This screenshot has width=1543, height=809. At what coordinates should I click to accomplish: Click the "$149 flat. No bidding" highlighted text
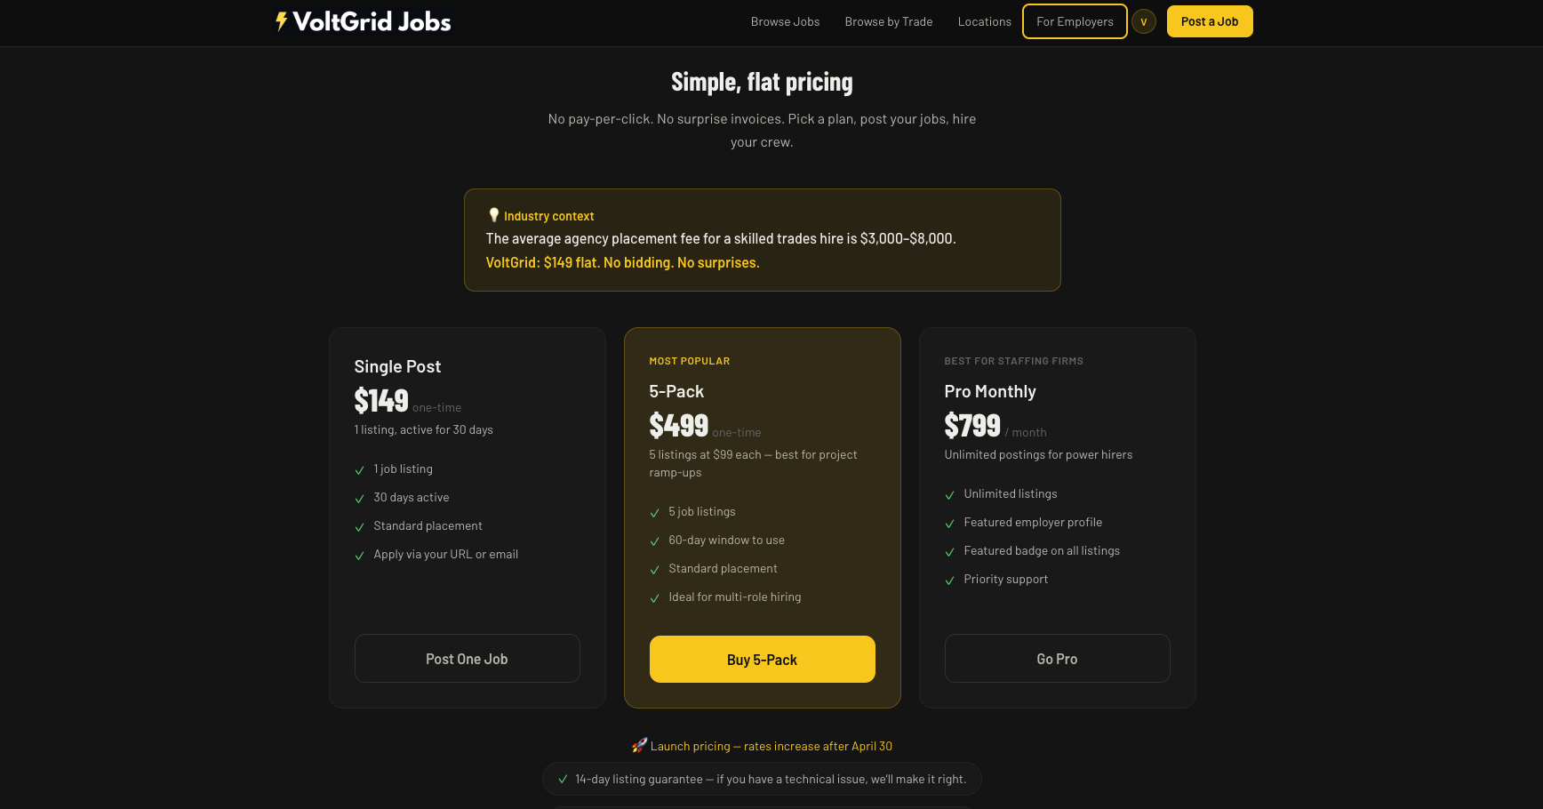pyautogui.click(x=622, y=262)
